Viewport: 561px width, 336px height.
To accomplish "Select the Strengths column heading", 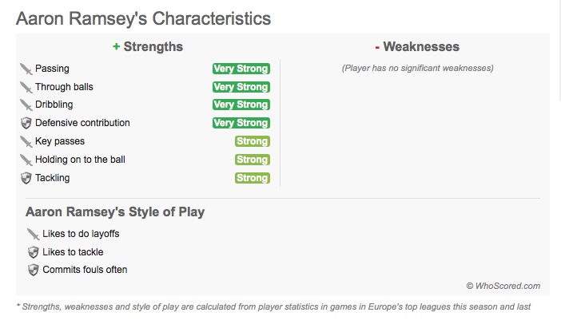I will [x=148, y=47].
